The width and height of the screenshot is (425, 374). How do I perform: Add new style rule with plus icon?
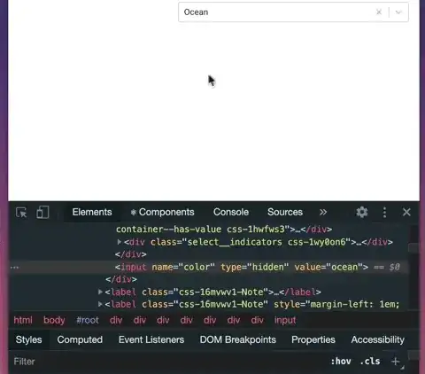[x=395, y=362]
